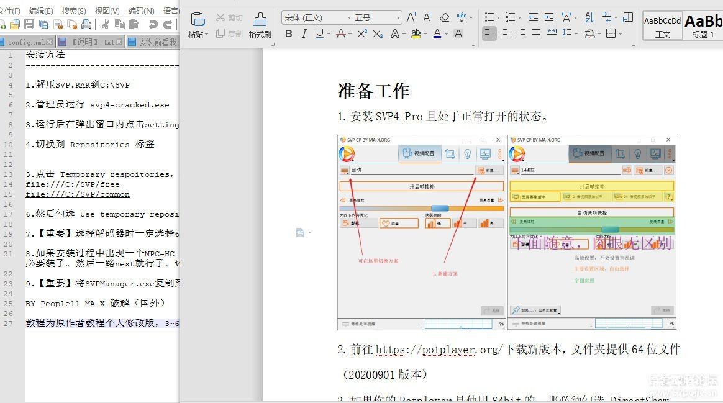Toggle center alignment for the paragraph
Viewport: 723px width, 403px height.
pos(505,33)
